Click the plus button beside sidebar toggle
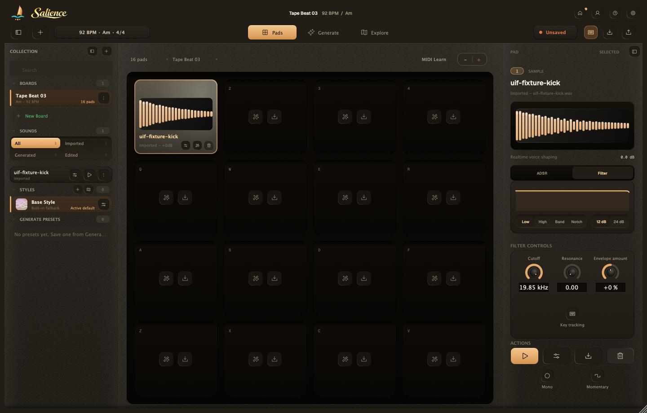The height and width of the screenshot is (413, 647). point(40,32)
